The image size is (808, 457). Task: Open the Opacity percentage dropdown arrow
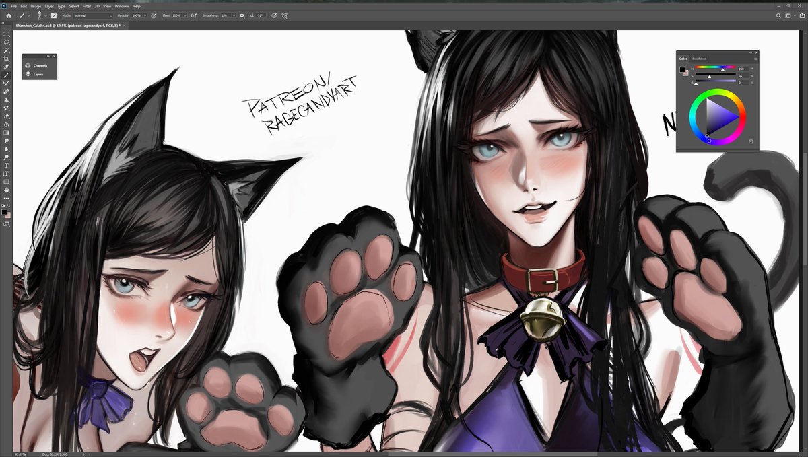[145, 15]
